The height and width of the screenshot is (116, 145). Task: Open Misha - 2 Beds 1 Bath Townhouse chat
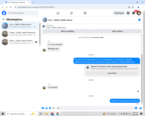click(19, 42)
